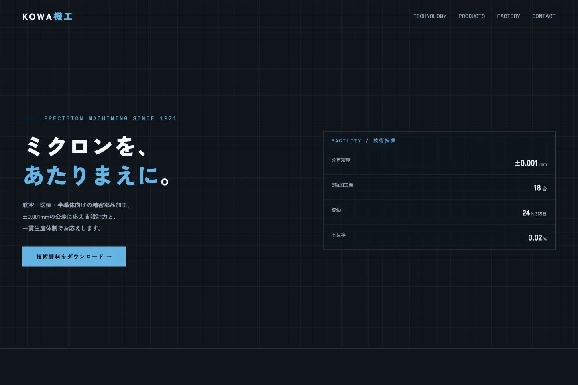The image size is (578, 385).
Task: Click the 0.02 % defect rate value
Action: [537, 238]
